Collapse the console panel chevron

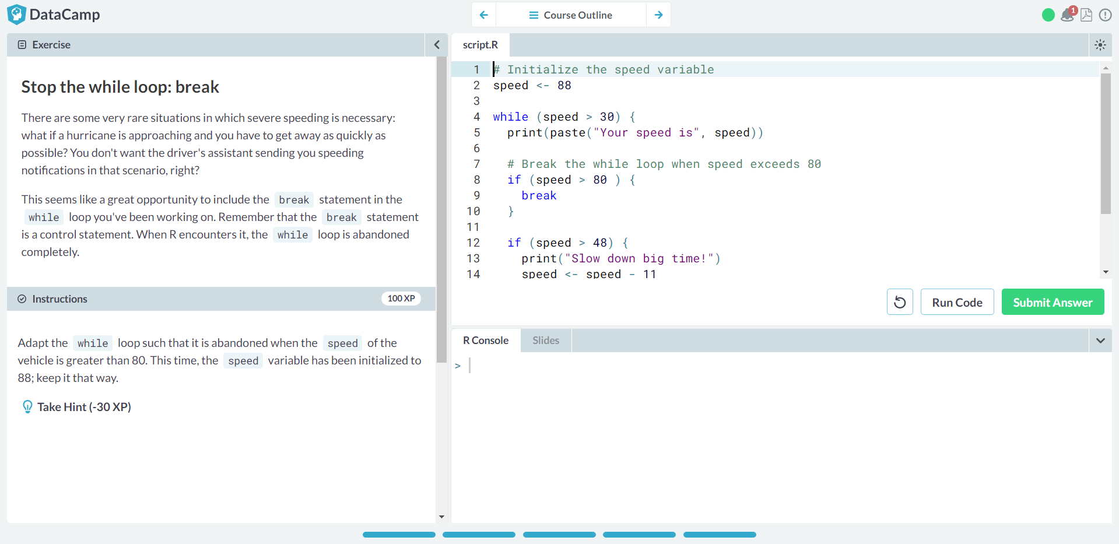(1100, 341)
